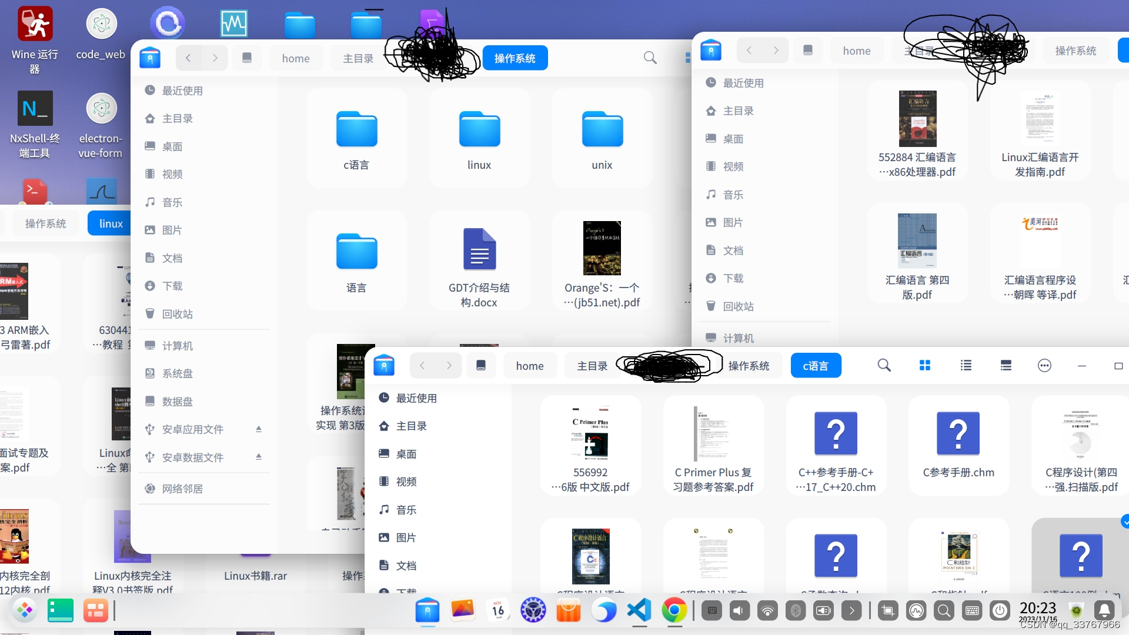
Task: Switch to list view in c语言 window
Action: pos(966,365)
